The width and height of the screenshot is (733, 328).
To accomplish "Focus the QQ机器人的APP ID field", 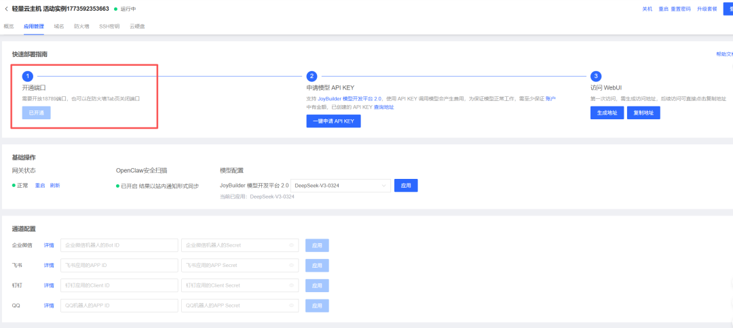I will pyautogui.click(x=119, y=306).
